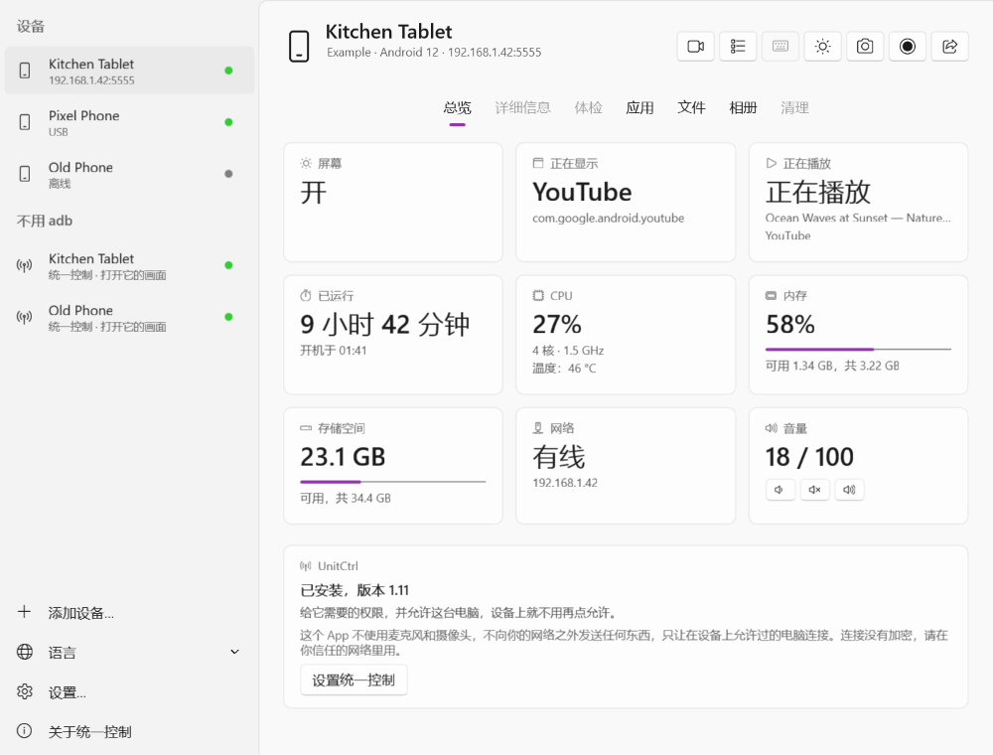993x755 pixels.
Task: Open the screen mirror video camera button
Action: click(x=695, y=47)
